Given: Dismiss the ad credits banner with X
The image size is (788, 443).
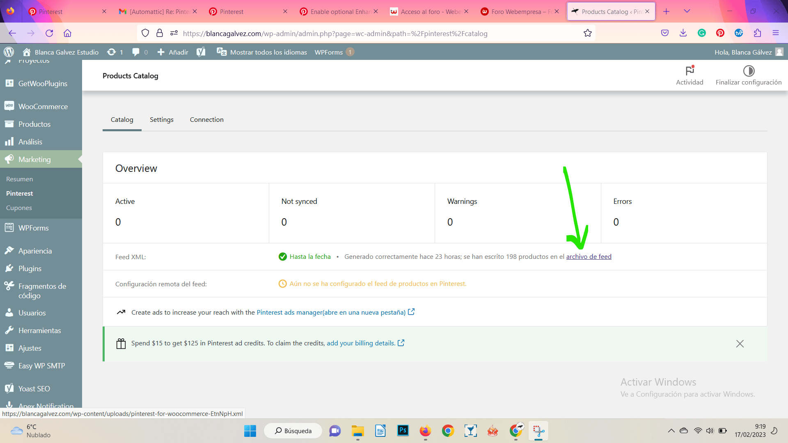Looking at the screenshot, I should pos(740,344).
